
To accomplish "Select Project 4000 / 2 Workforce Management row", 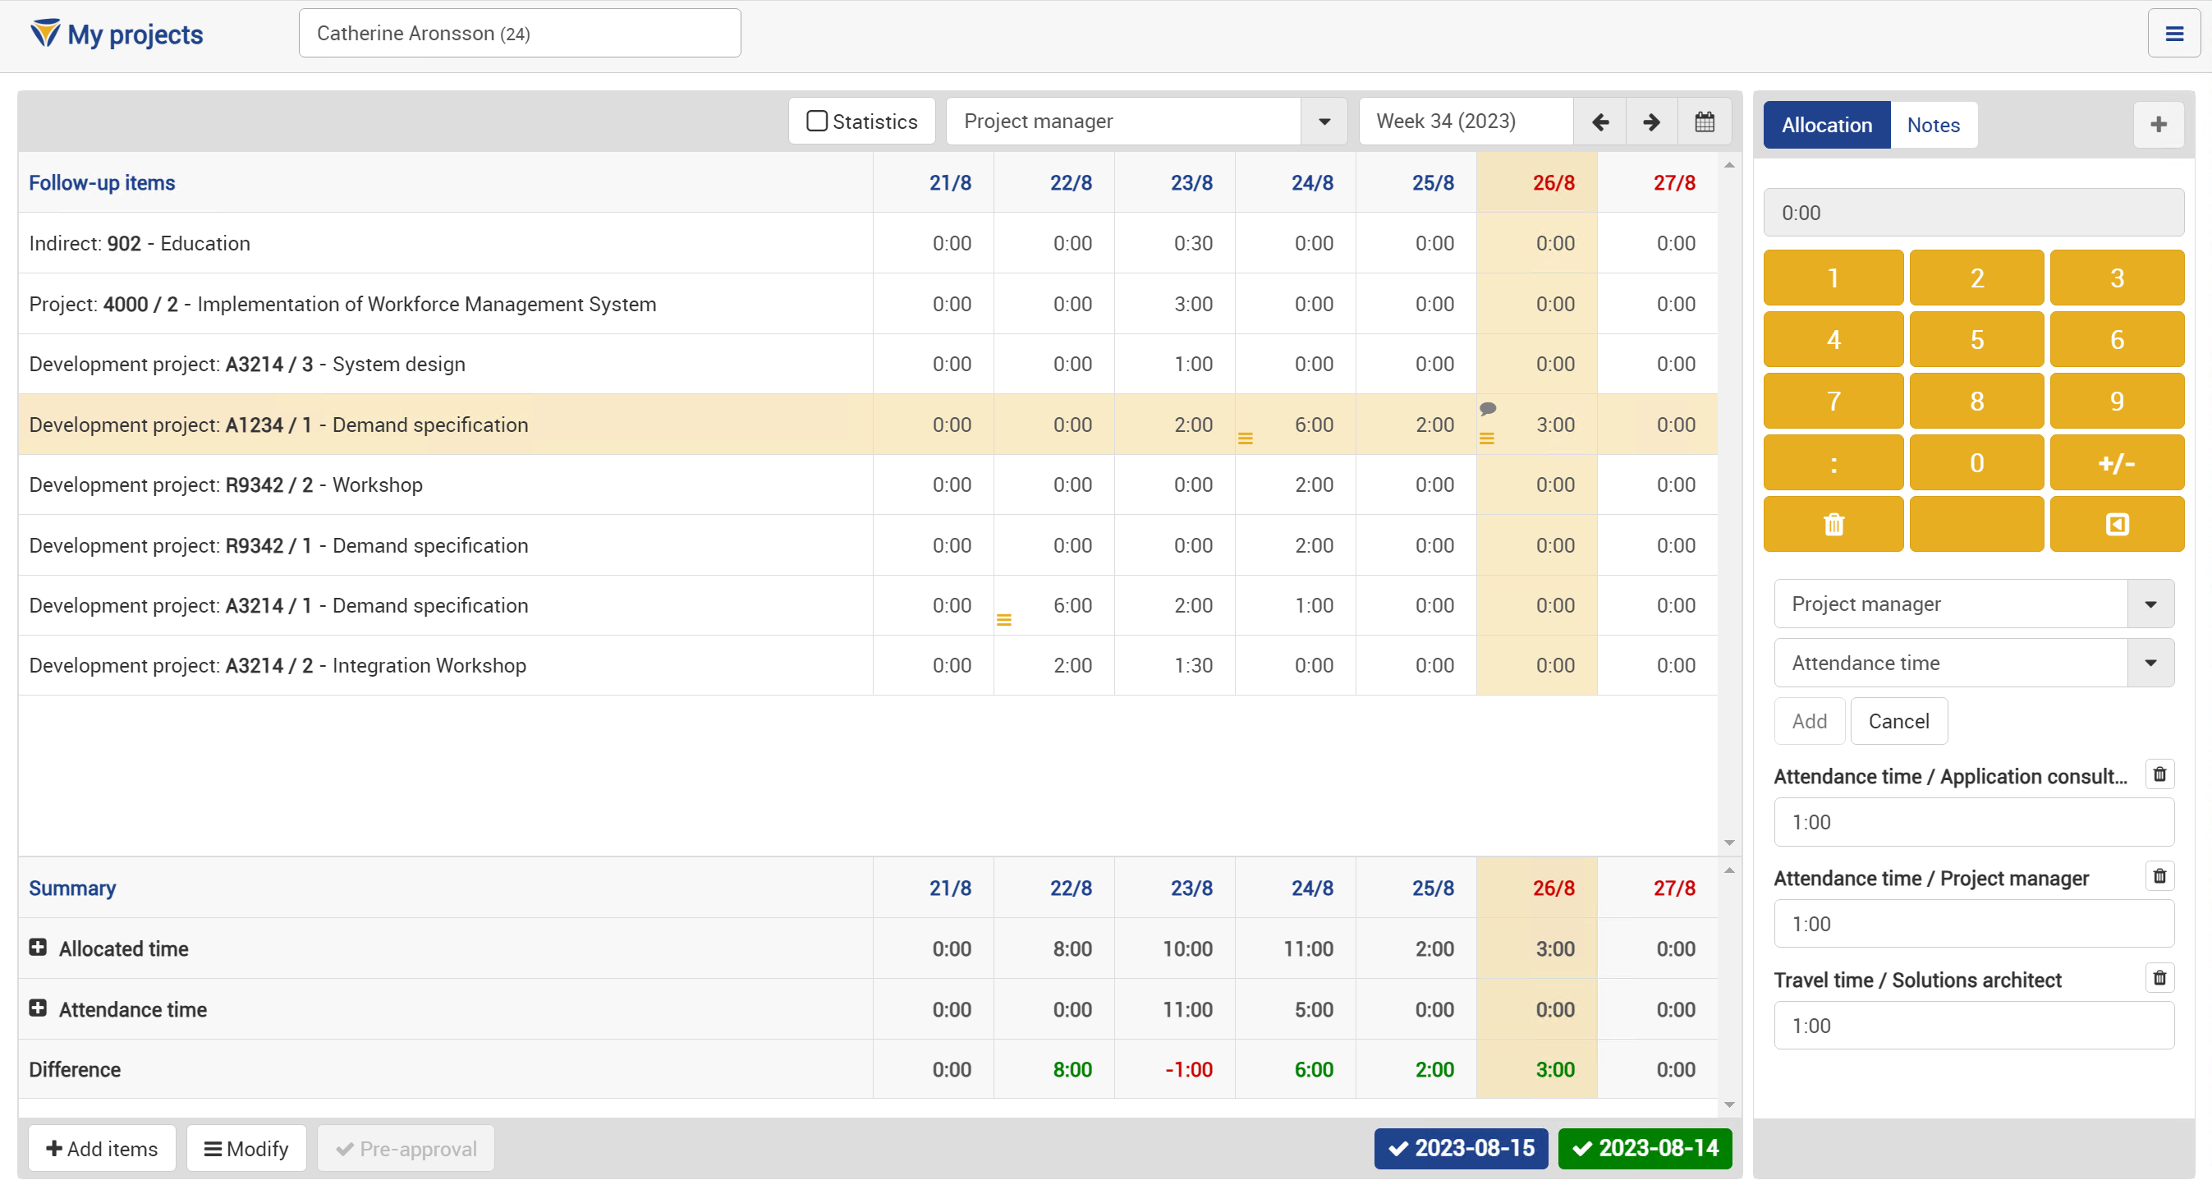I will [867, 303].
